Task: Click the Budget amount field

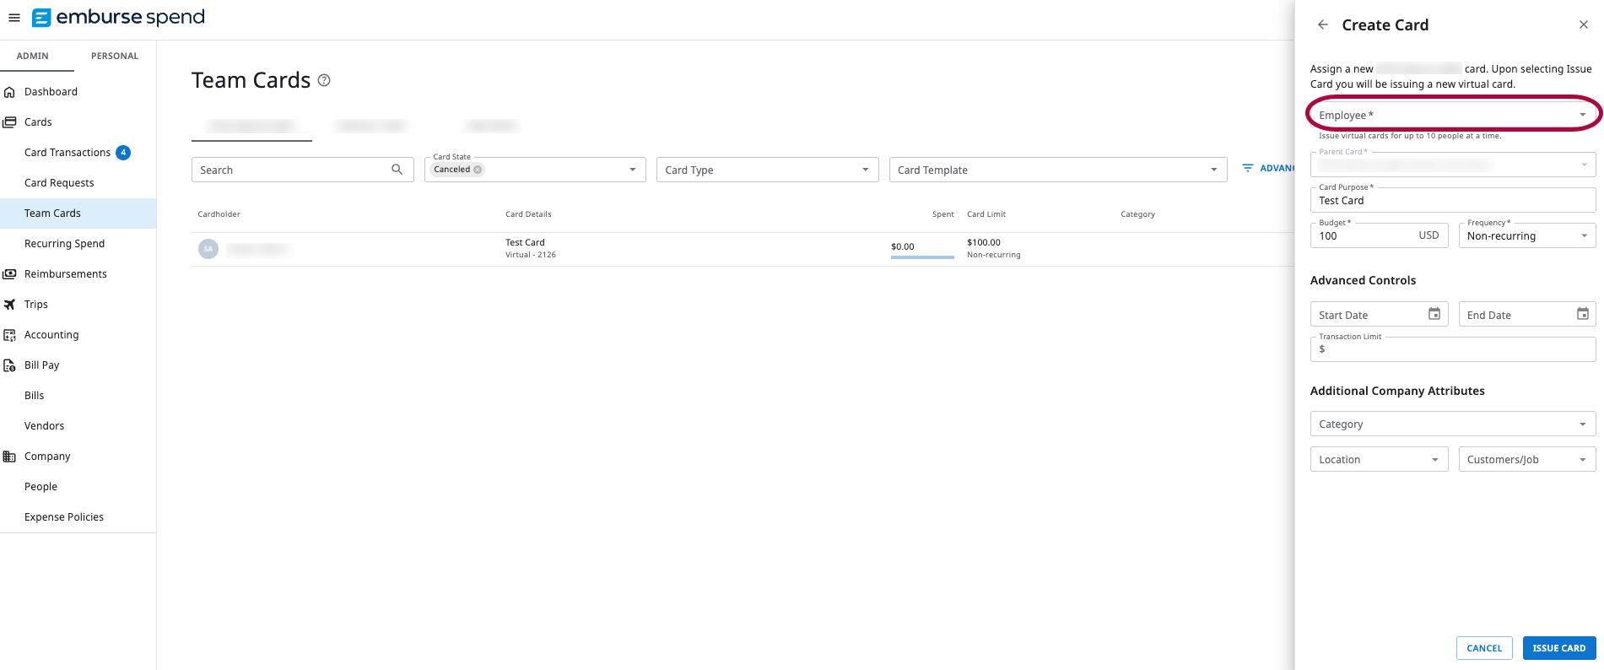Action: (x=1379, y=235)
